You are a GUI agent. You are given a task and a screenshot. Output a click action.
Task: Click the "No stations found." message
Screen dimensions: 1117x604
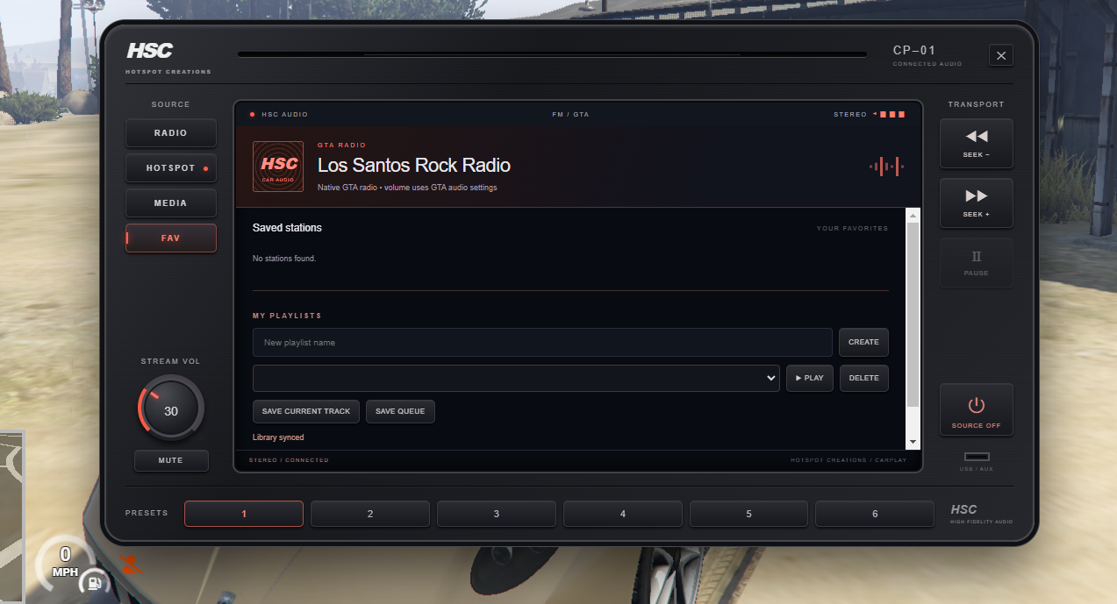[x=284, y=259]
